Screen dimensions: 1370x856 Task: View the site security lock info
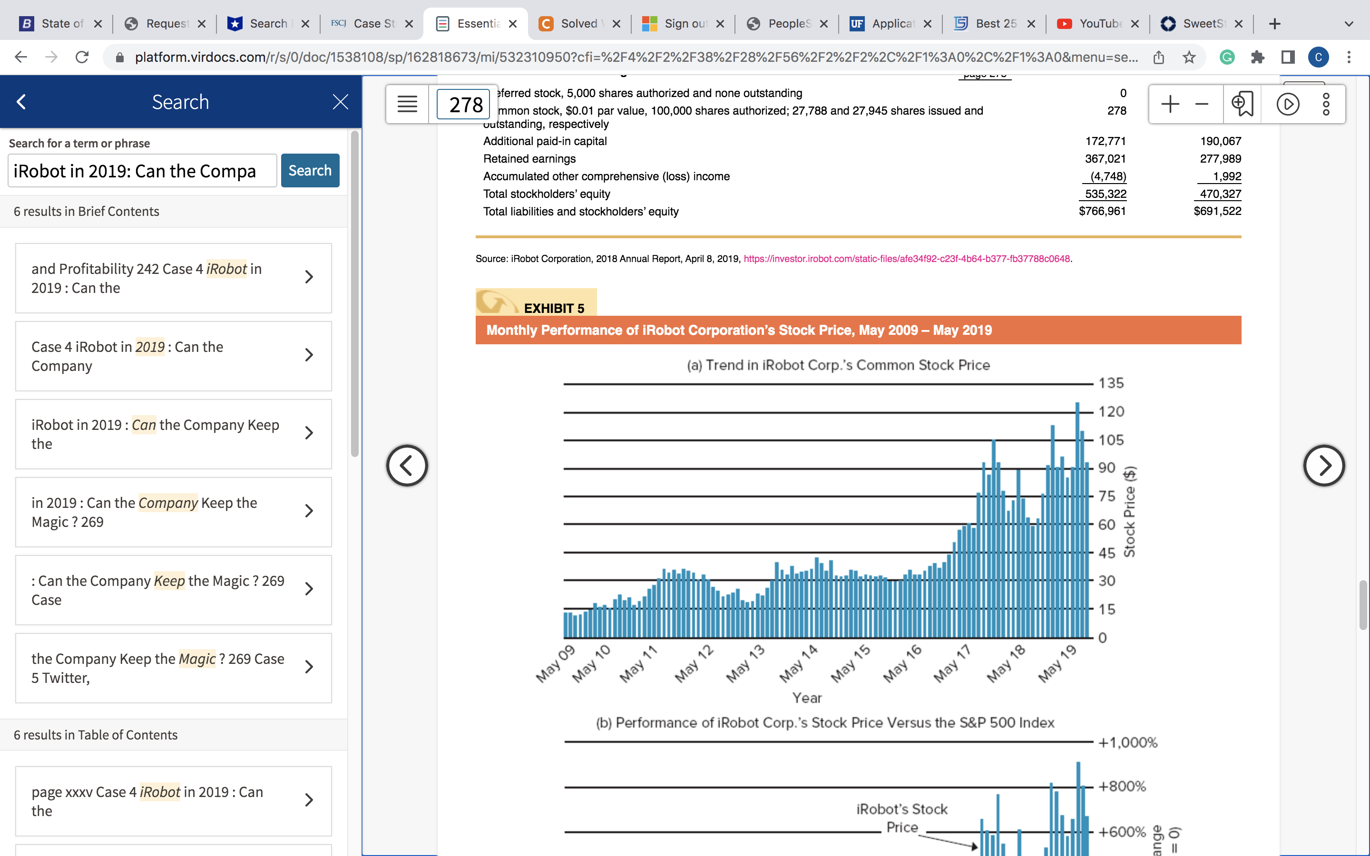click(x=119, y=57)
